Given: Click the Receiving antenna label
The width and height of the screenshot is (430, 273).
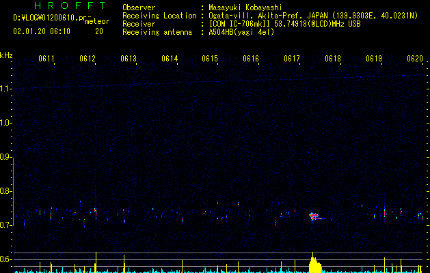Looking at the screenshot, I should click(x=157, y=32).
